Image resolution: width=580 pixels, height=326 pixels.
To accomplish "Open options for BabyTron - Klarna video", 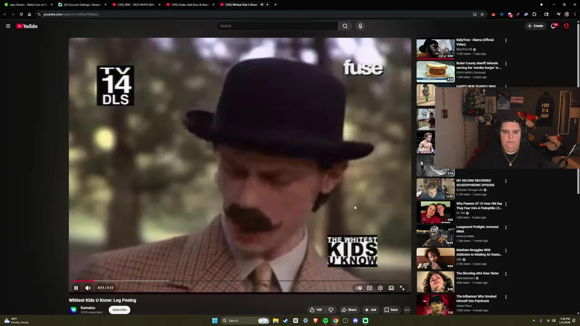I will click(506, 41).
